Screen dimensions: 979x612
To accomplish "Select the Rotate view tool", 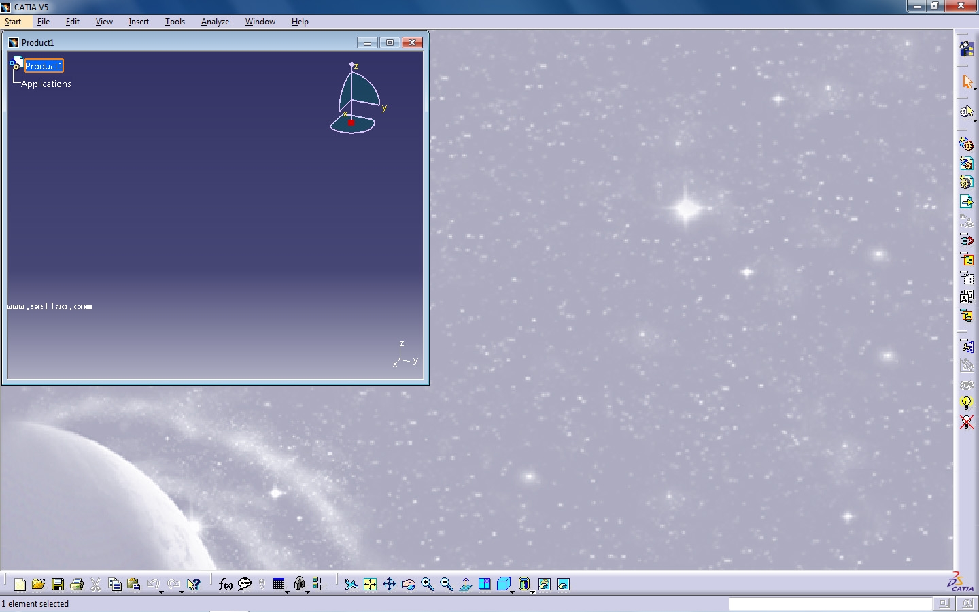I will [x=408, y=584].
